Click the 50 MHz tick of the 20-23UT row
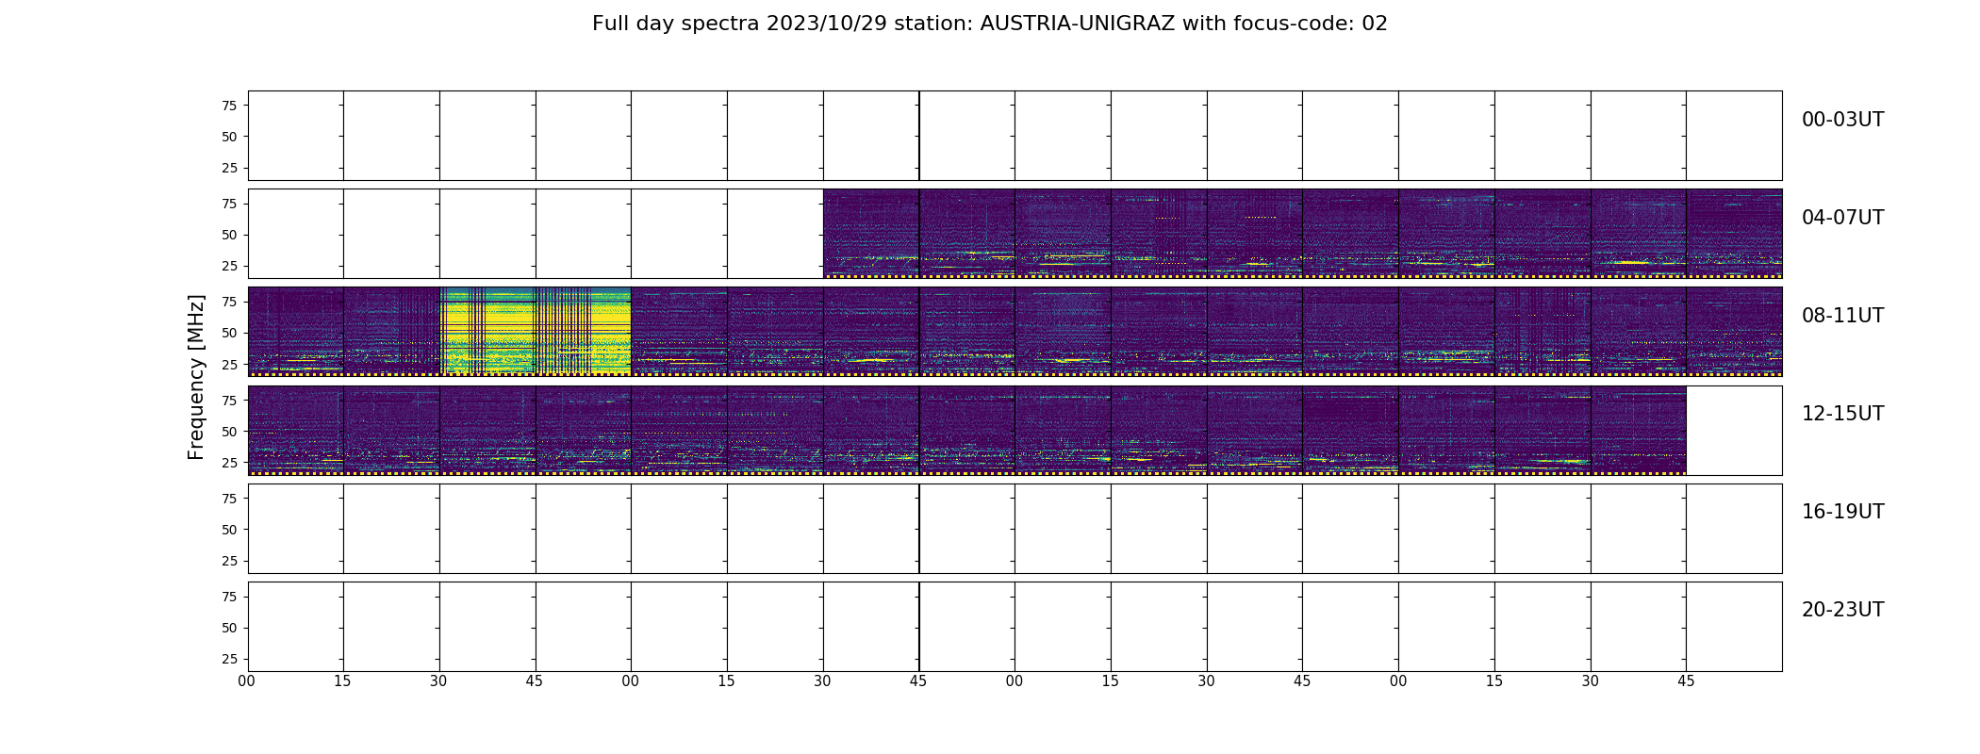 click(229, 628)
